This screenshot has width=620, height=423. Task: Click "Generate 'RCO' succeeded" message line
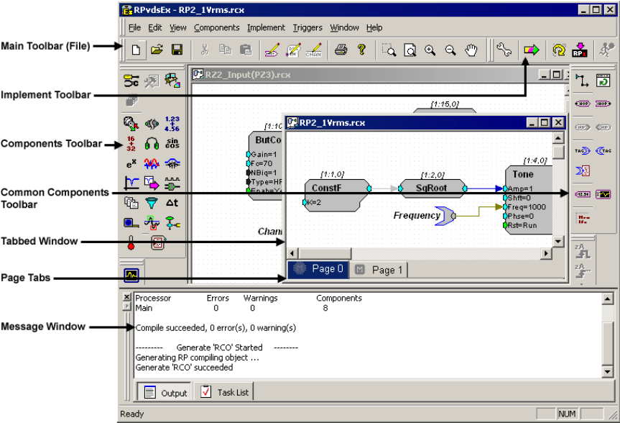point(184,368)
